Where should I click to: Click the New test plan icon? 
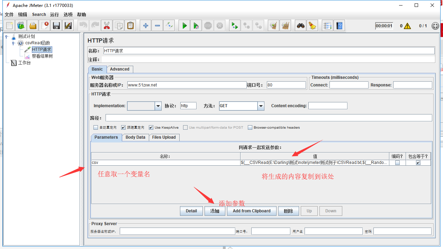tap(9, 26)
